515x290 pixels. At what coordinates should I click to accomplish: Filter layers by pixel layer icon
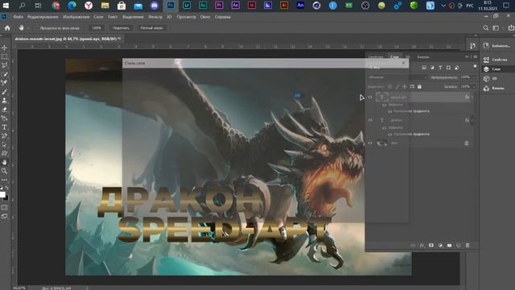(424, 68)
